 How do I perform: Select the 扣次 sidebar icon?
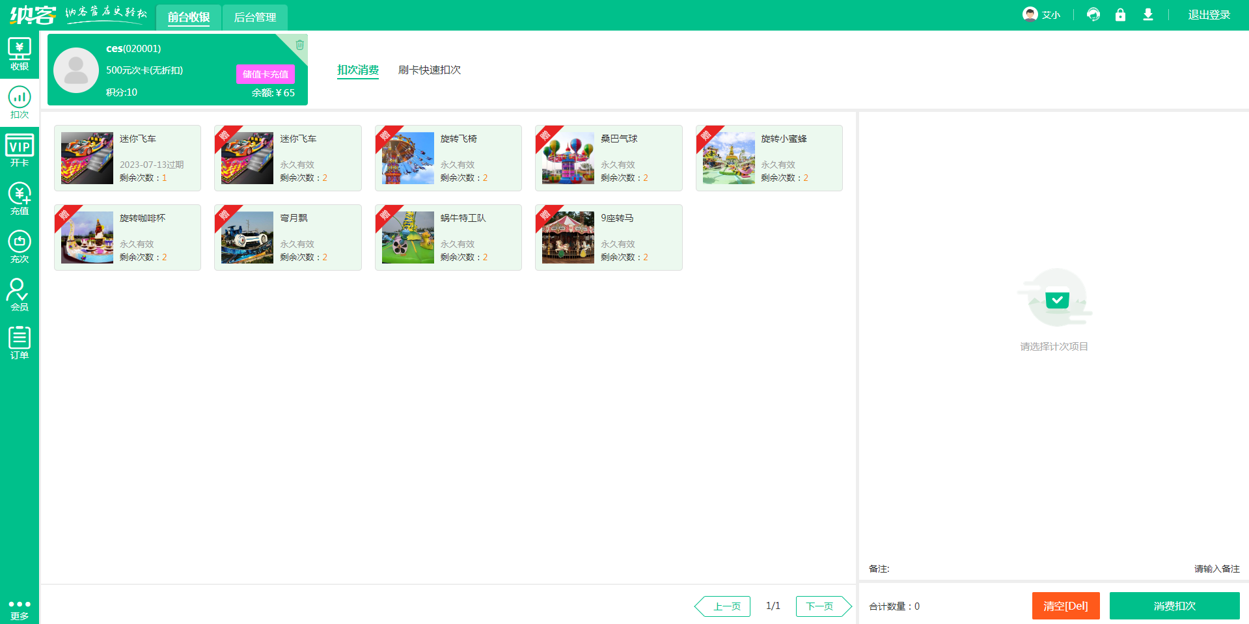point(20,103)
